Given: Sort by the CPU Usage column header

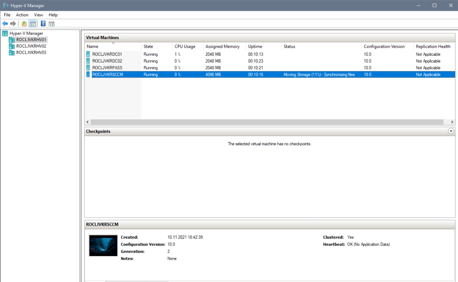Looking at the screenshot, I should tap(188, 46).
